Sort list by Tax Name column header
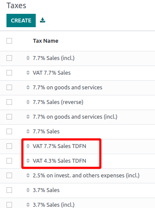 [46, 41]
